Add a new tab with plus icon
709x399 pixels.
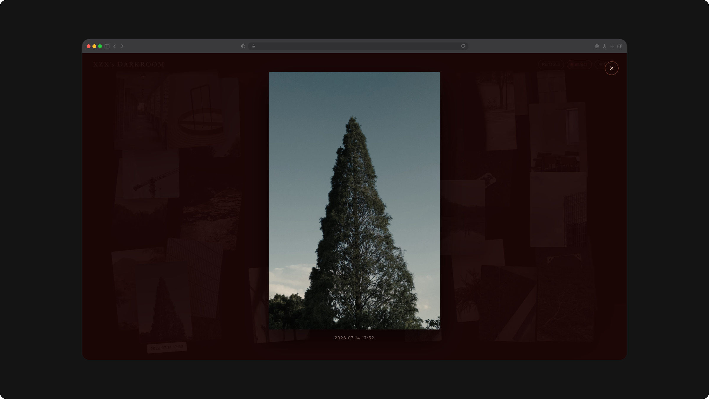coord(612,46)
